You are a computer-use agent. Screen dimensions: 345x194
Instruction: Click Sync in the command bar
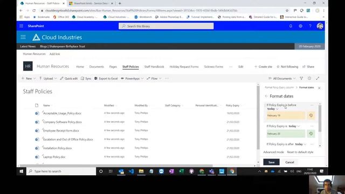86,79
